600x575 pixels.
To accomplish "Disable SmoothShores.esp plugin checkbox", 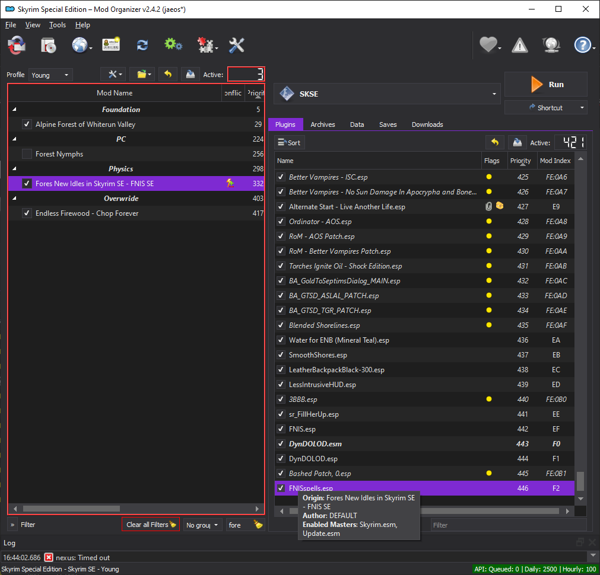I will click(x=281, y=355).
